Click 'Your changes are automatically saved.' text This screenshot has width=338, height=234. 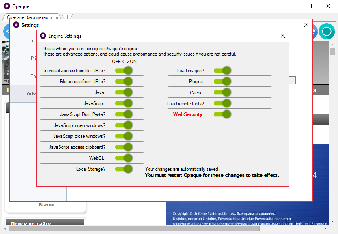182,169
